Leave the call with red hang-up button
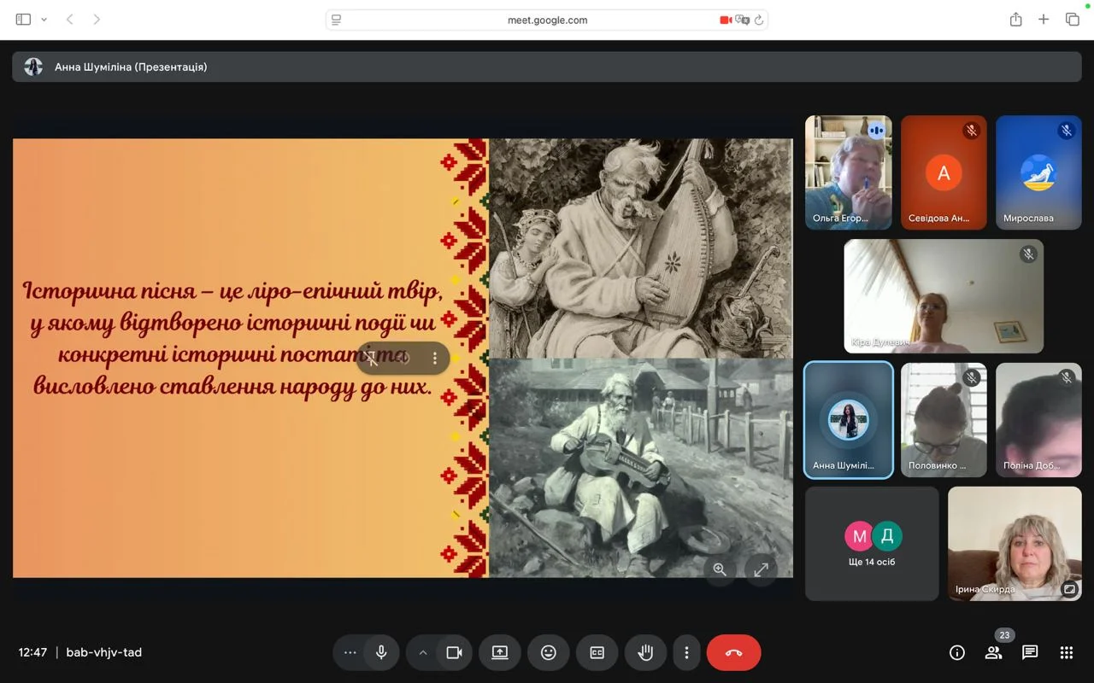 click(733, 653)
